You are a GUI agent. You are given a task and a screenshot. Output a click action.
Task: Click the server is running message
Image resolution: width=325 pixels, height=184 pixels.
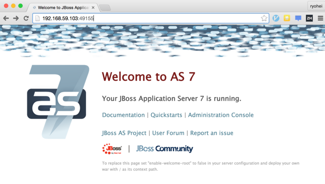click(171, 99)
